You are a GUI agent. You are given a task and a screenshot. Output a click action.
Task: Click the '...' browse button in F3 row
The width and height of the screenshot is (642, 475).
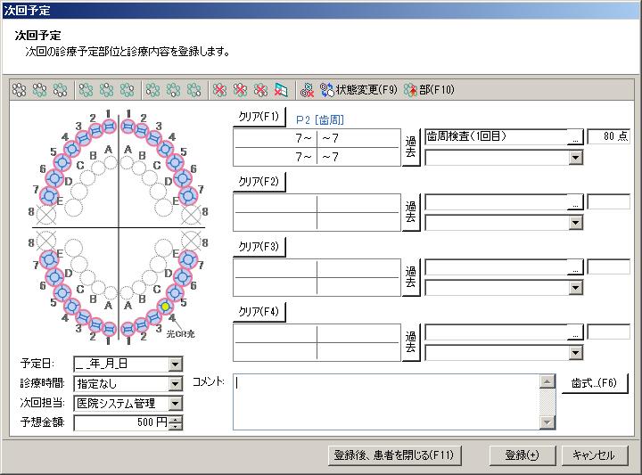[x=575, y=267]
